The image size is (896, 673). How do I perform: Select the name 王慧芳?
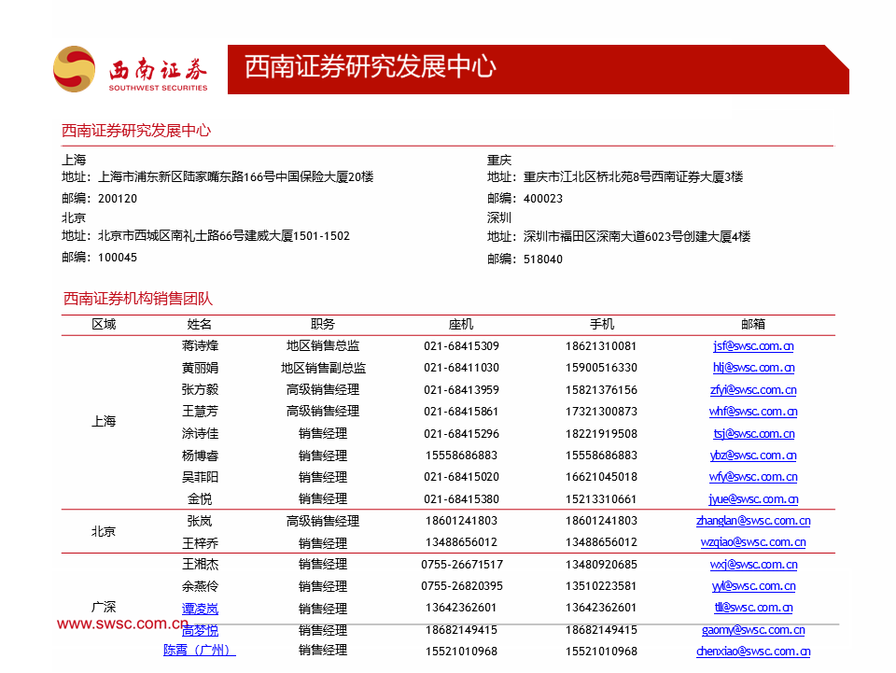pyautogui.click(x=200, y=412)
